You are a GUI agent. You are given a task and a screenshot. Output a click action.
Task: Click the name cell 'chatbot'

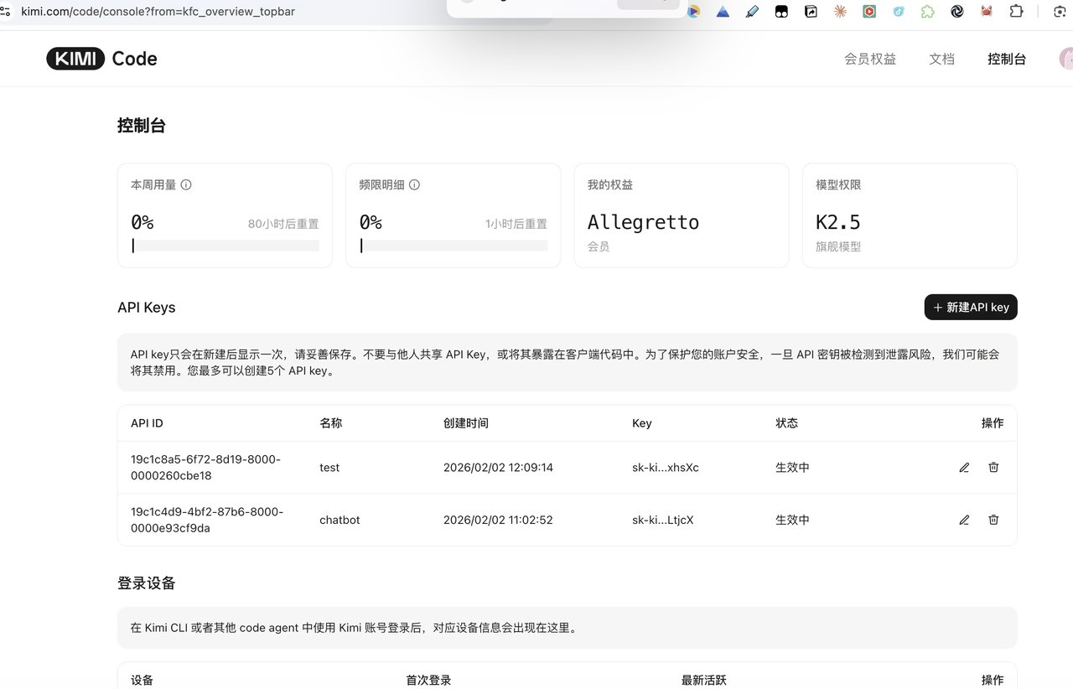point(340,520)
